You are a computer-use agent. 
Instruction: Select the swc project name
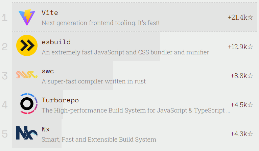48,71
